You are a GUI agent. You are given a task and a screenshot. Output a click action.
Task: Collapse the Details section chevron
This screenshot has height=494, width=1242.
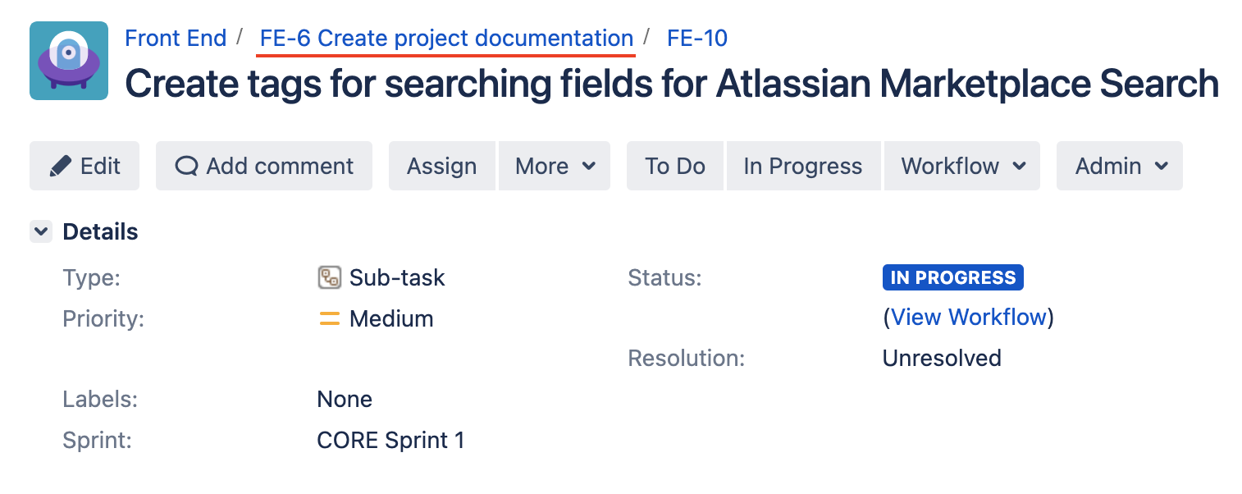41,231
